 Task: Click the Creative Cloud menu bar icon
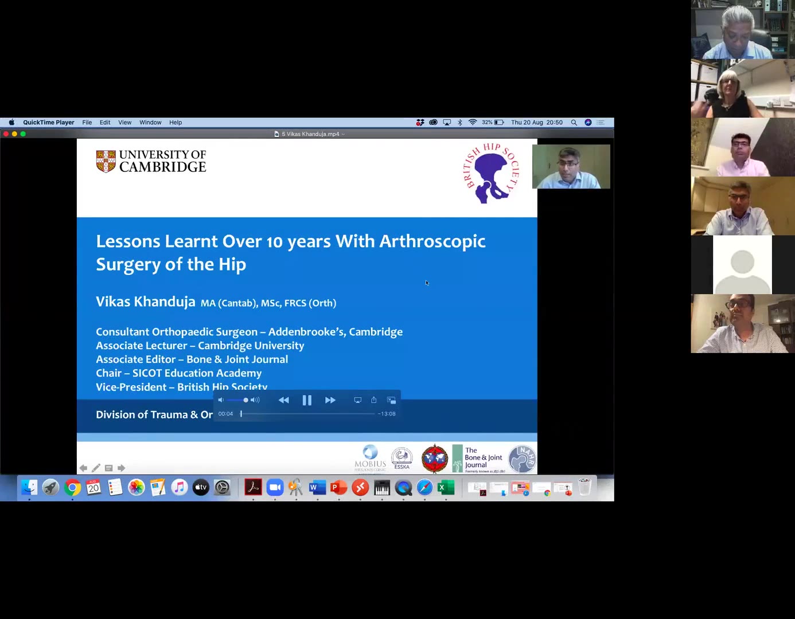click(x=434, y=122)
